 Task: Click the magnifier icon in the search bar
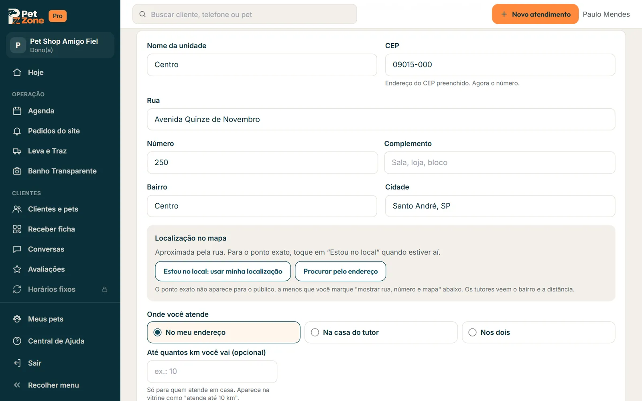click(x=142, y=14)
